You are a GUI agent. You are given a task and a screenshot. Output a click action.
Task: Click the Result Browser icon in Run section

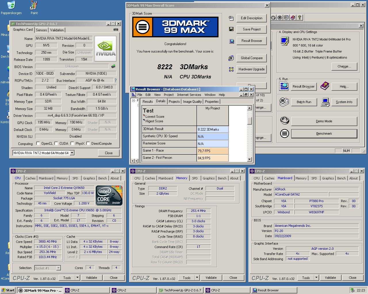tap(284, 86)
